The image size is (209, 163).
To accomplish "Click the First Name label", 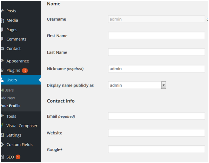I will (x=57, y=36).
